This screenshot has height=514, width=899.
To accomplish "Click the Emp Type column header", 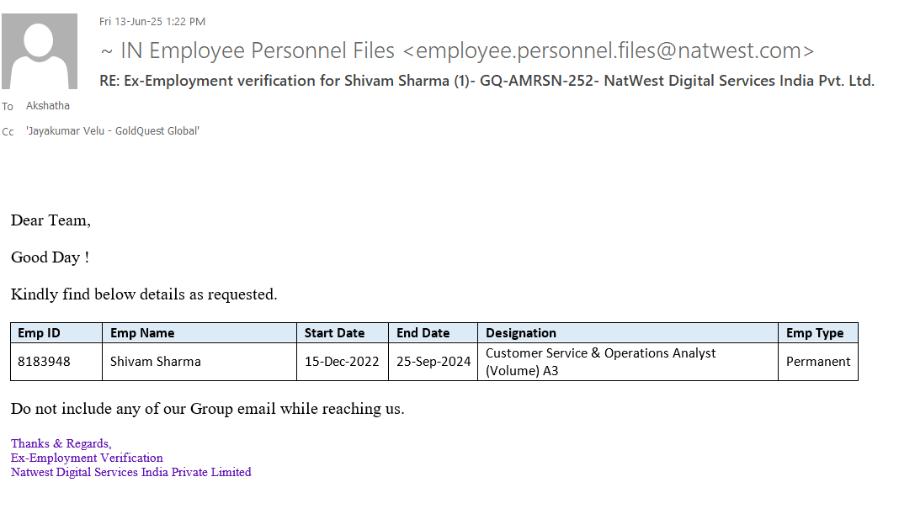I will [x=814, y=333].
